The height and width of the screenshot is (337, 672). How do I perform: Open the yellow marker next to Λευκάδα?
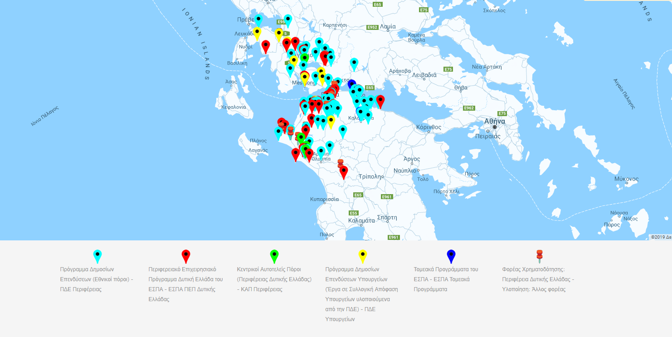[257, 33]
